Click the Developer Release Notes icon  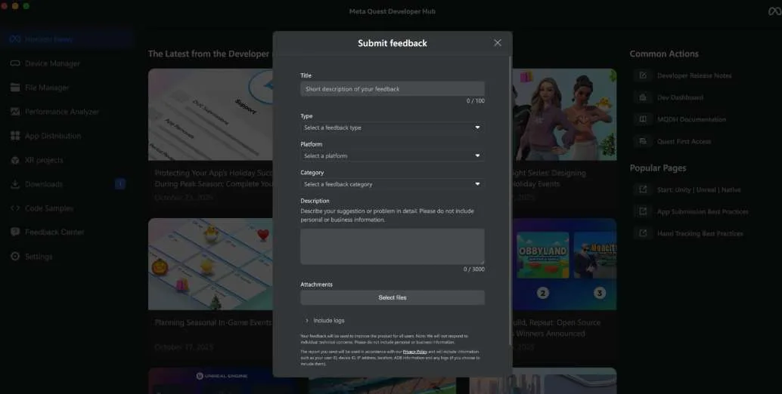(x=643, y=75)
